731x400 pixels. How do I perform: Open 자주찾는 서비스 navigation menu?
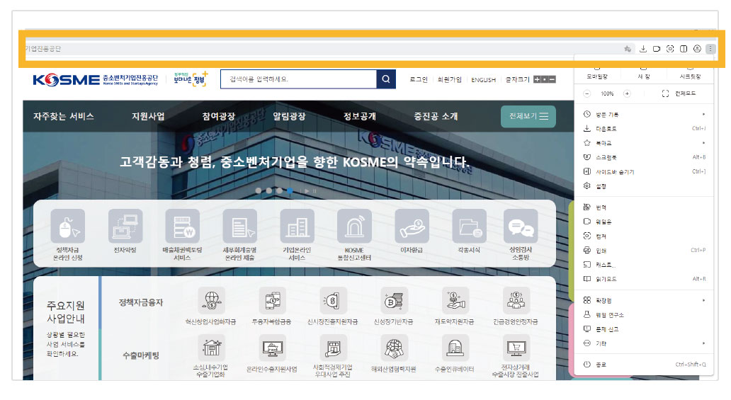(64, 117)
